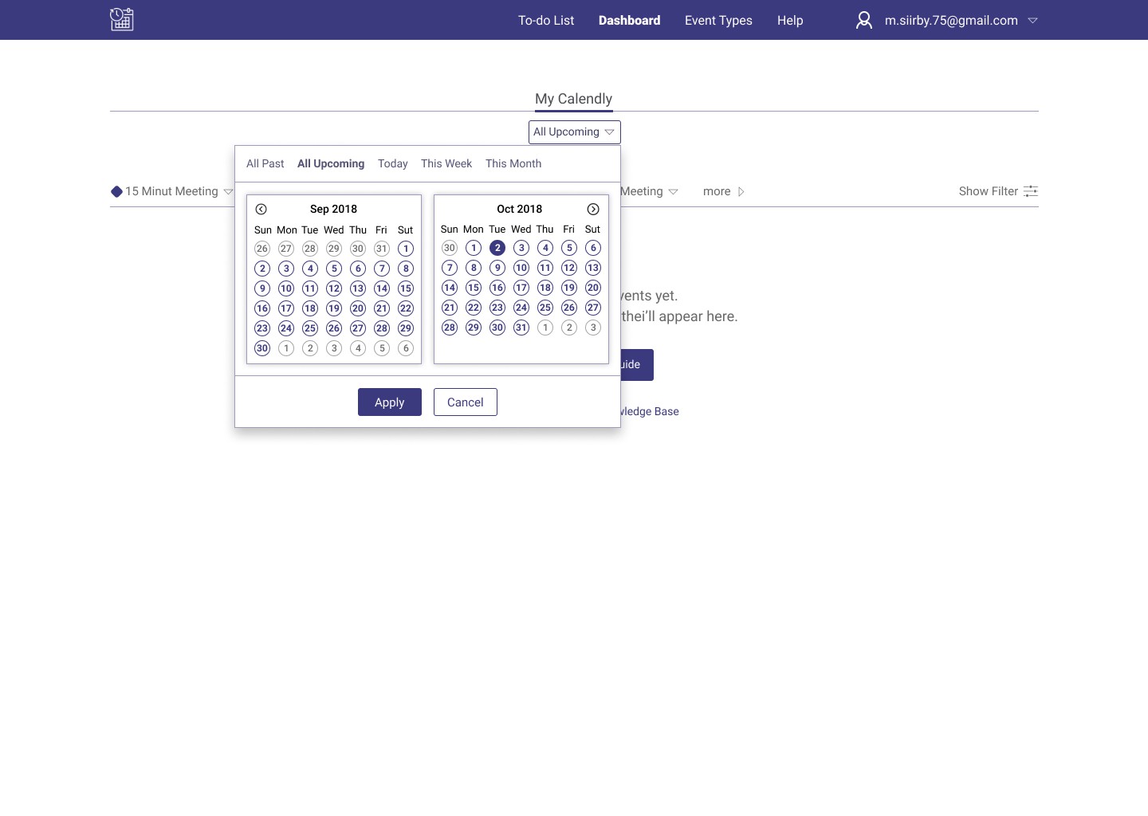Select the All Past range tab
The image size is (1148, 816).
tap(265, 163)
